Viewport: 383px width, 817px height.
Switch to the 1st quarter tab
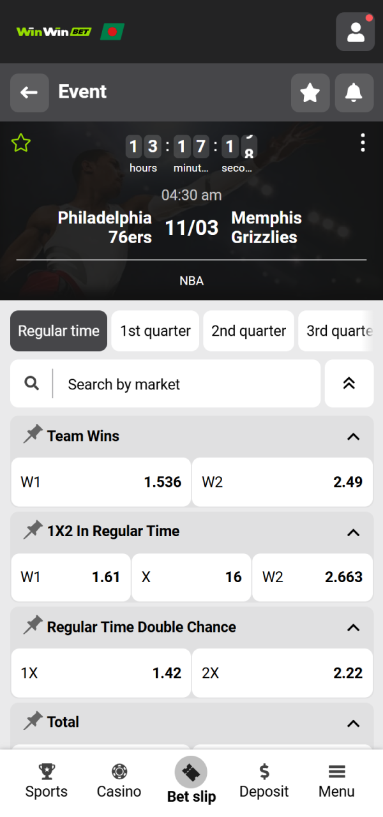(154, 331)
